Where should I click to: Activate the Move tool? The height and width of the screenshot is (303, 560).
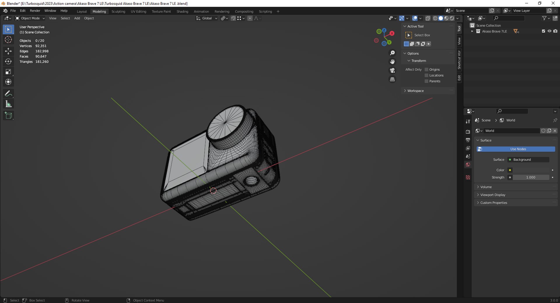tap(8, 51)
